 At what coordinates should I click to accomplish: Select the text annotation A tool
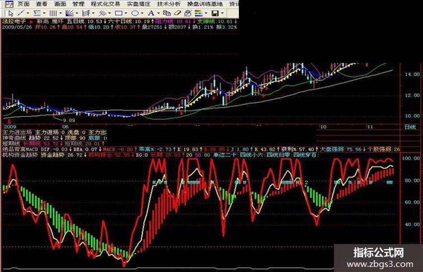[x=151, y=13]
